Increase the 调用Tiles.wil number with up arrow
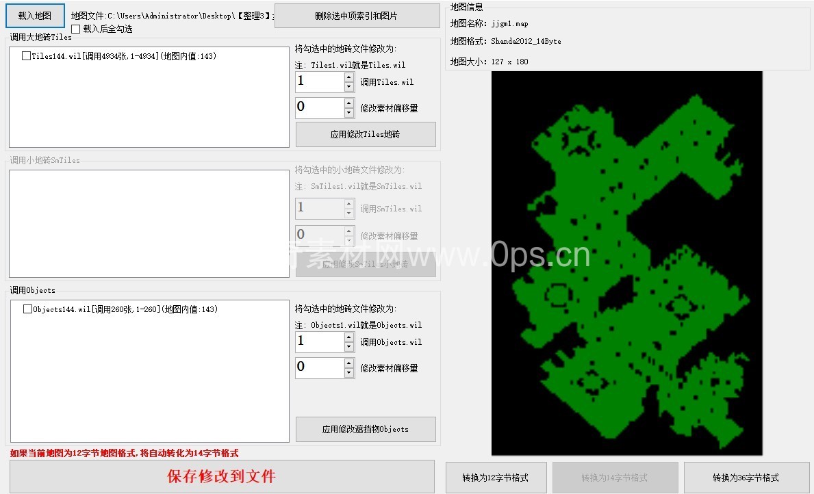 349,77
